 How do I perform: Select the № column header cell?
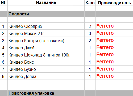[x=3, y=3]
